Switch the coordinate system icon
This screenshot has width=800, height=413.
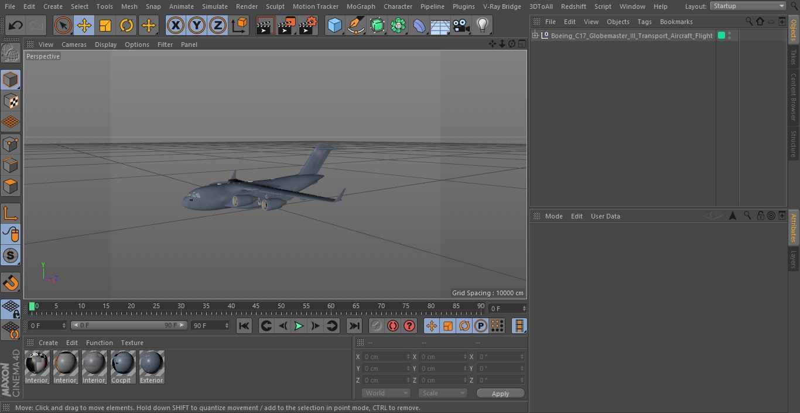click(240, 25)
